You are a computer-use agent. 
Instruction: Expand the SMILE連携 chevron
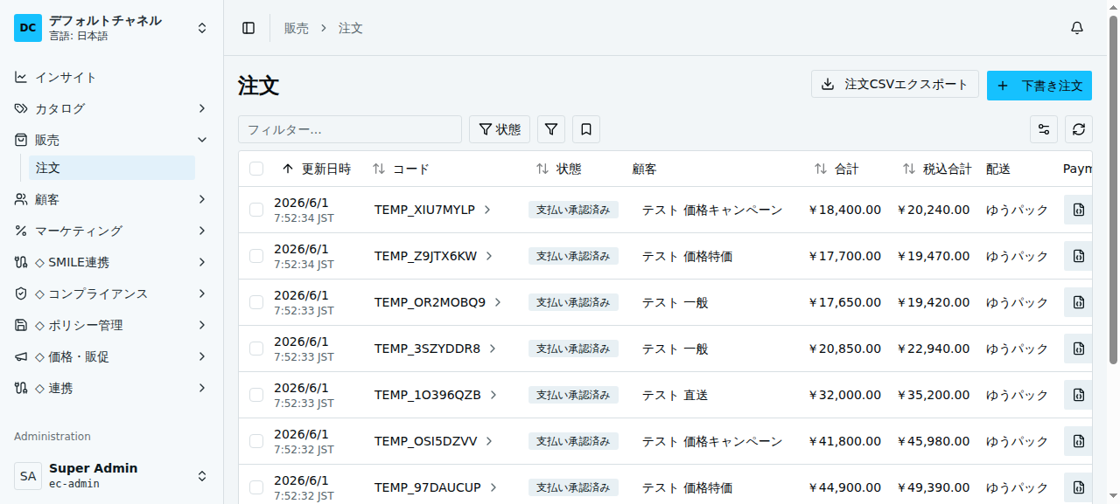click(202, 262)
